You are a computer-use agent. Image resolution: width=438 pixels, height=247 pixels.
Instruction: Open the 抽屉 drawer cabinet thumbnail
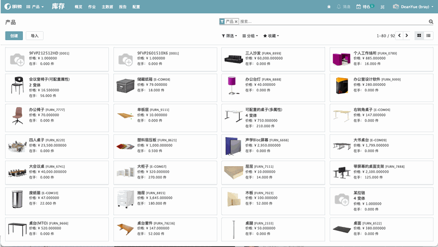pos(125,199)
